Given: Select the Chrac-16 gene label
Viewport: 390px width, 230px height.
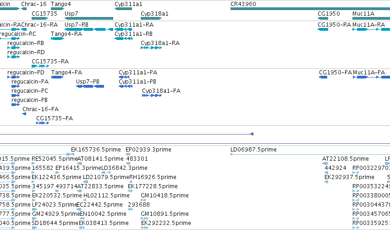Looking at the screenshot, I should point(34,4).
